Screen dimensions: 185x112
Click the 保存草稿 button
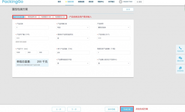[x=112, y=109]
